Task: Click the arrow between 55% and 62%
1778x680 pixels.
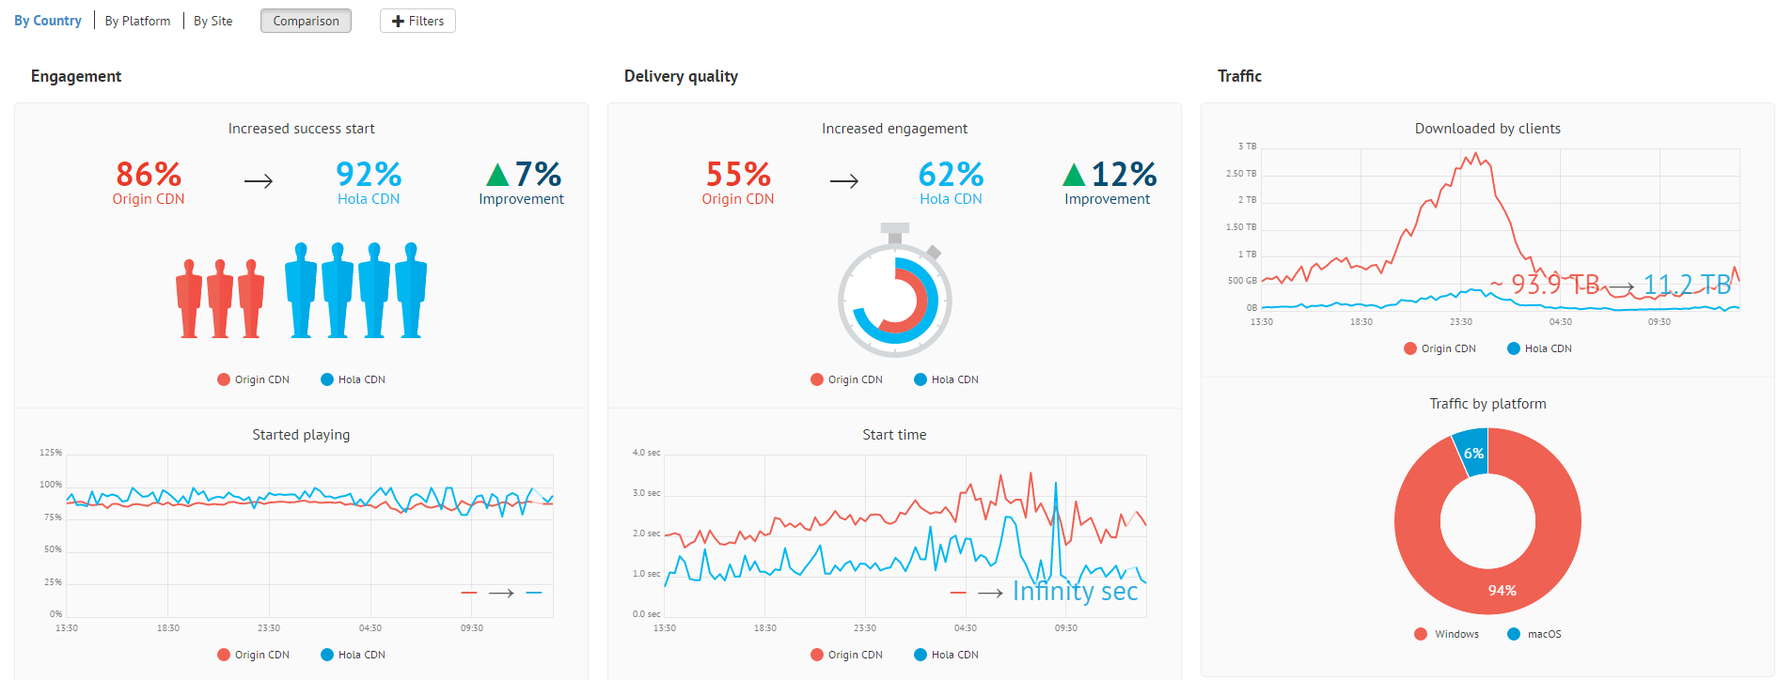Action: click(844, 181)
